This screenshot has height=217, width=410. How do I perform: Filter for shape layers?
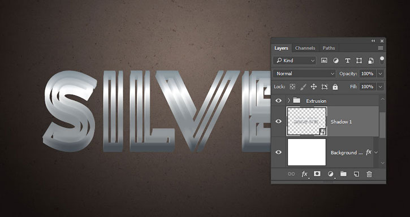tap(359, 60)
